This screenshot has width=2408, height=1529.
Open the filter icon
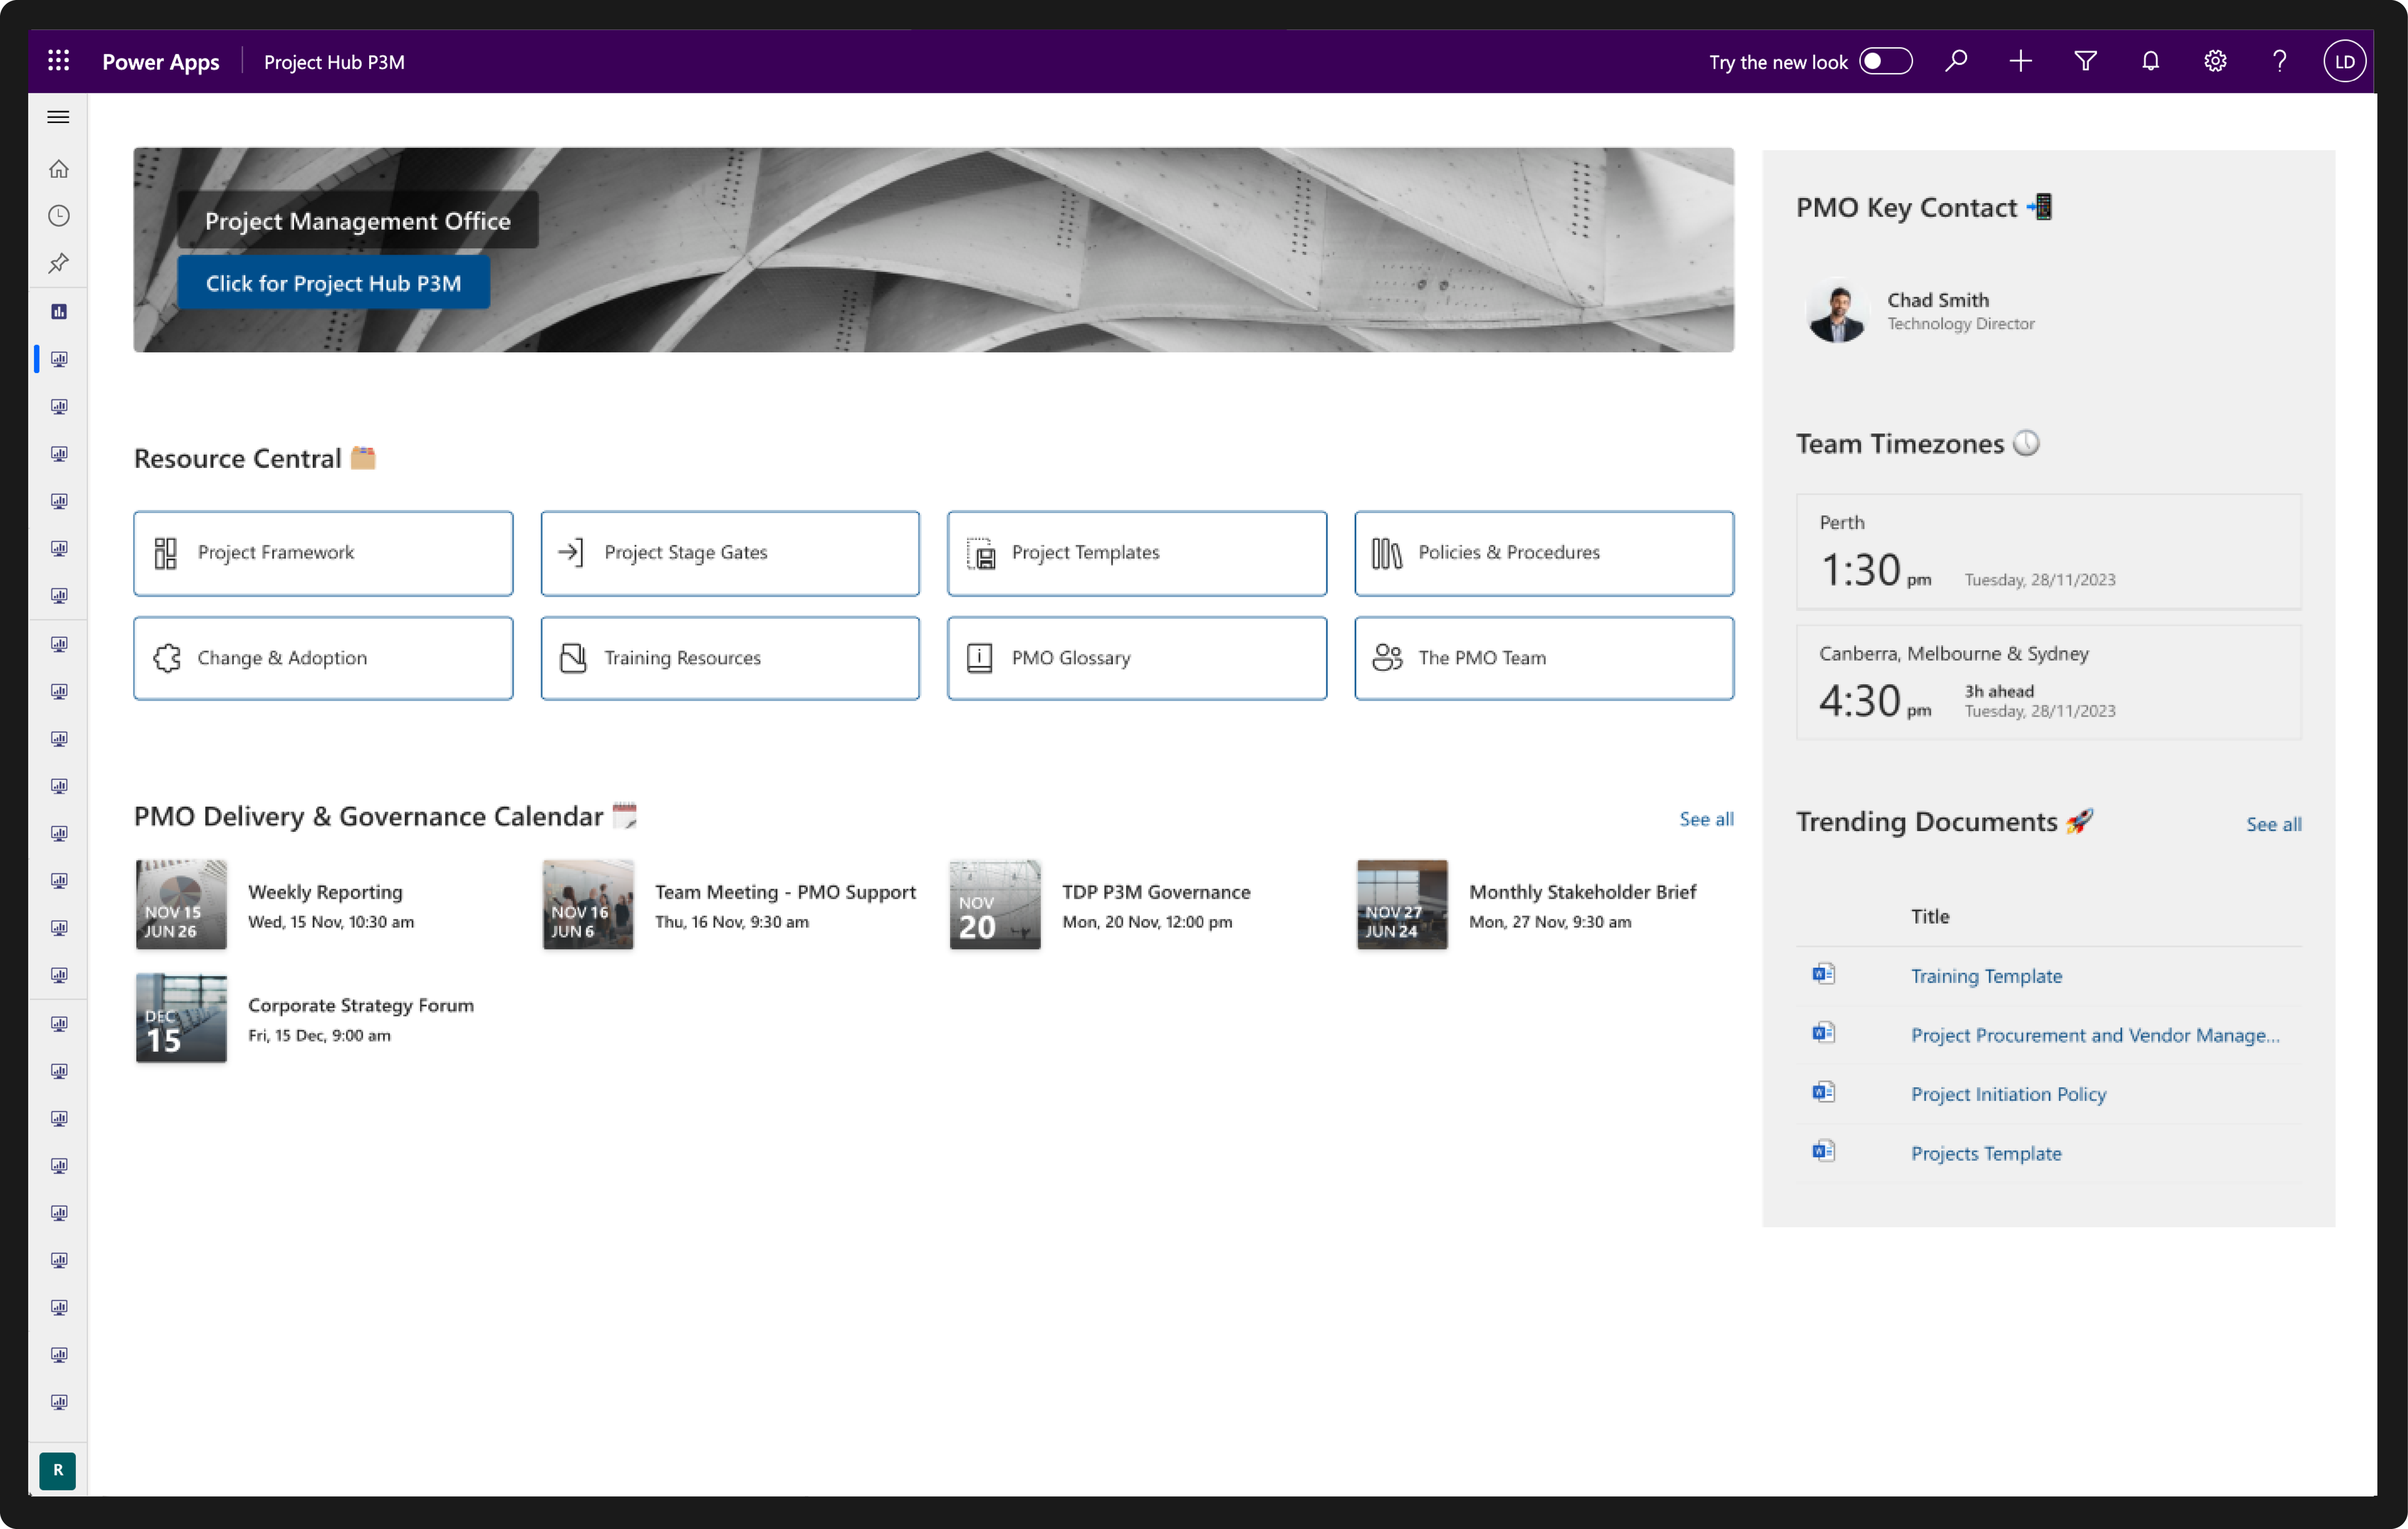(2085, 61)
